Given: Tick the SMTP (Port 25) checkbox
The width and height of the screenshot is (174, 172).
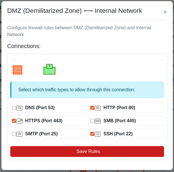Looking at the screenshot, I should coord(14,134).
